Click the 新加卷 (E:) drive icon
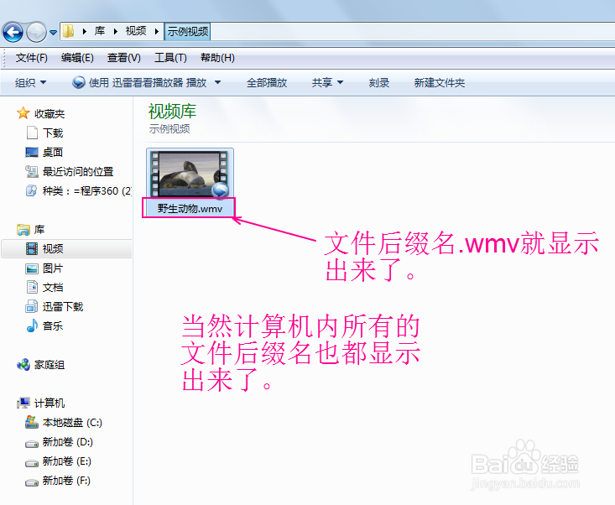Viewport: 615px width, 505px height. [32, 463]
